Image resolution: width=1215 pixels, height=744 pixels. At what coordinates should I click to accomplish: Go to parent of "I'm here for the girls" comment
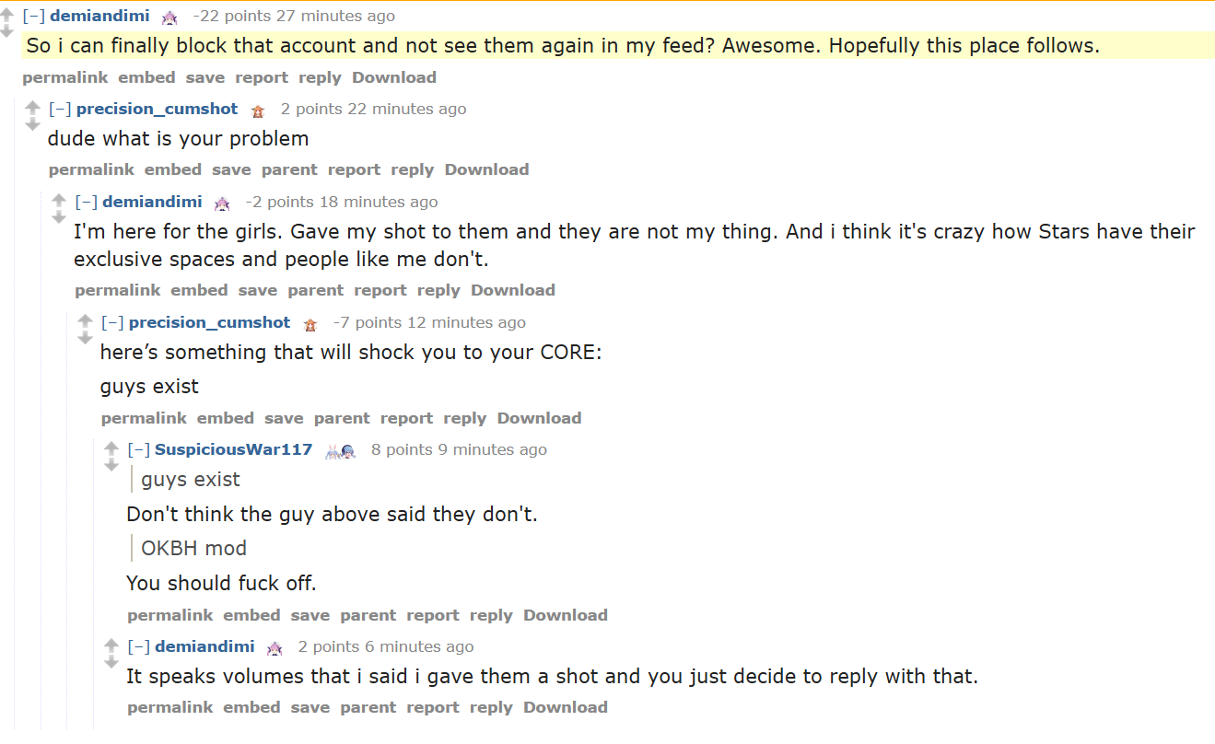(x=315, y=290)
